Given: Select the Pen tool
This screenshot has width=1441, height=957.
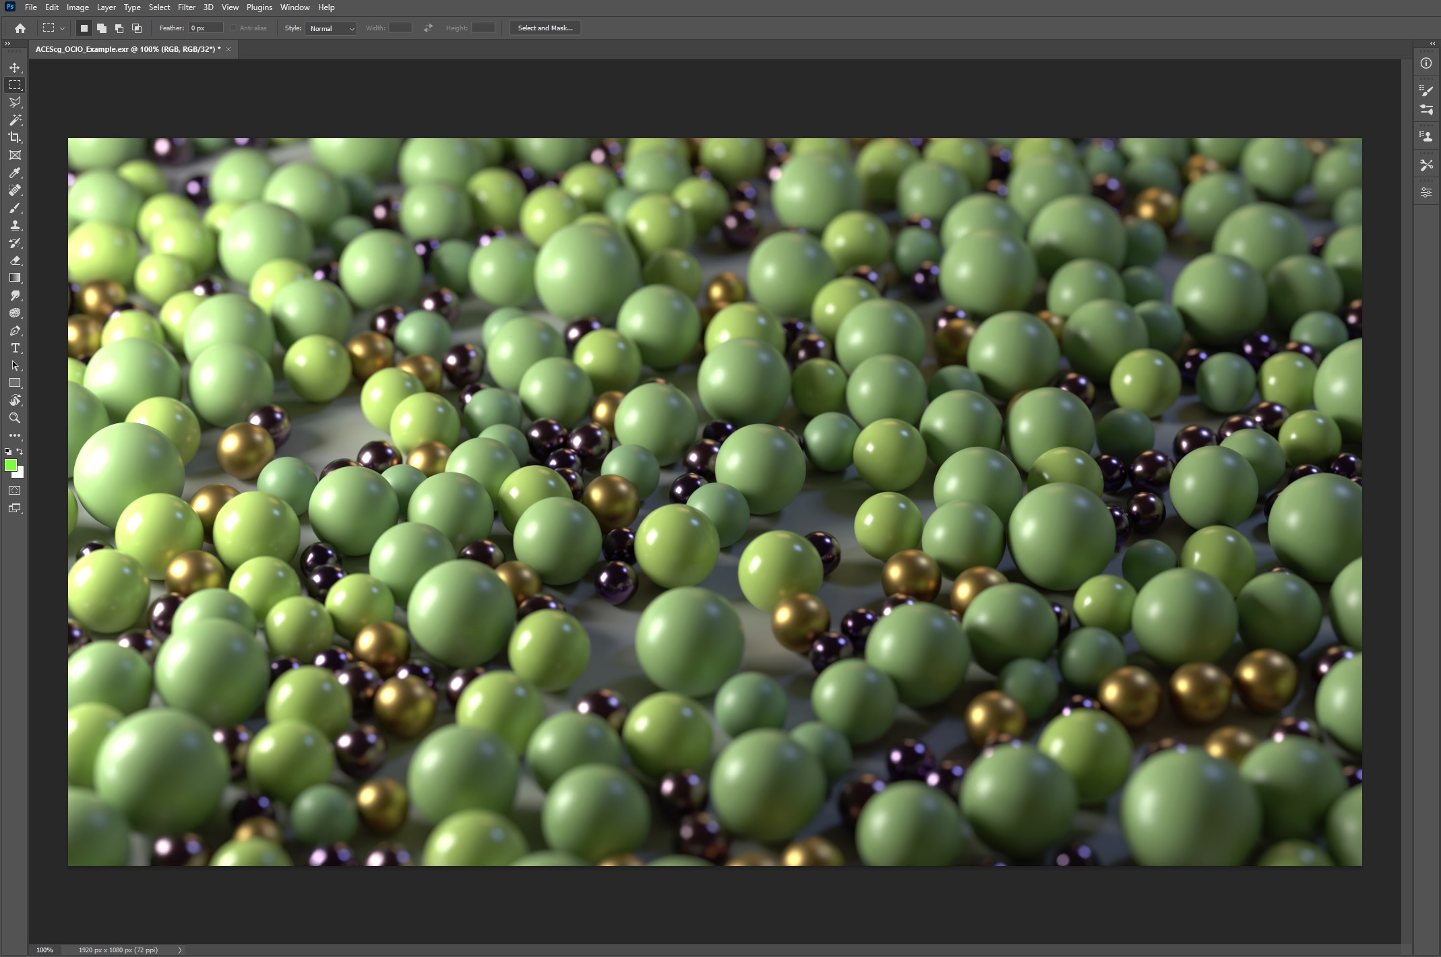Looking at the screenshot, I should click(15, 330).
